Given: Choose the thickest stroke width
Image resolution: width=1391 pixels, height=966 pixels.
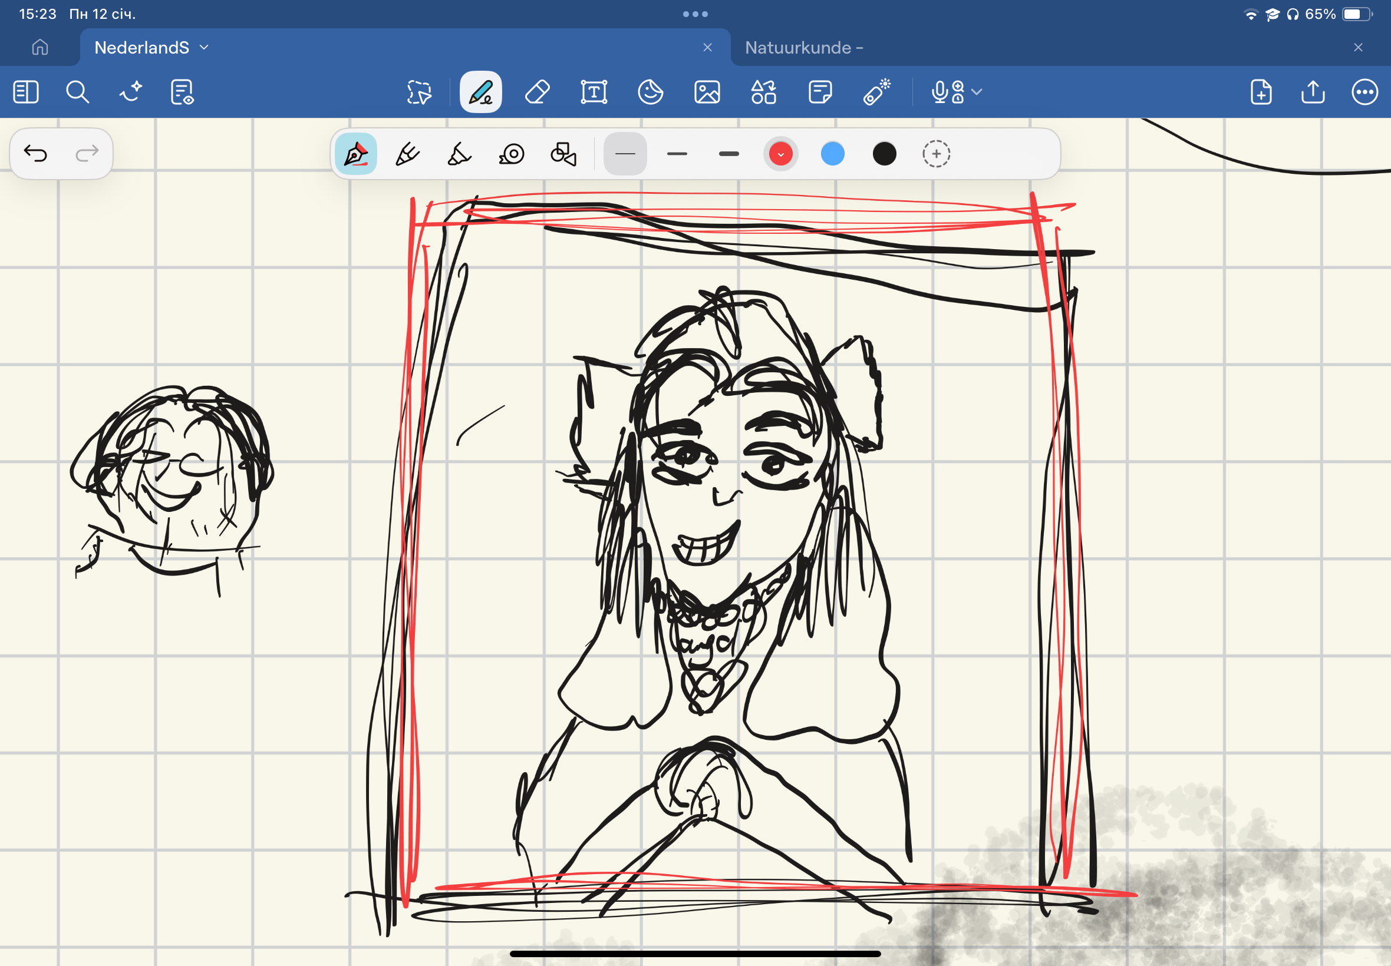Looking at the screenshot, I should 729,154.
